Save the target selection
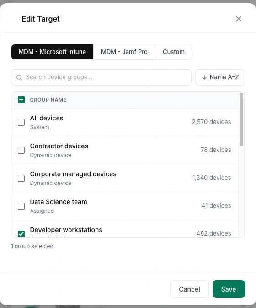256x308 pixels. click(229, 289)
